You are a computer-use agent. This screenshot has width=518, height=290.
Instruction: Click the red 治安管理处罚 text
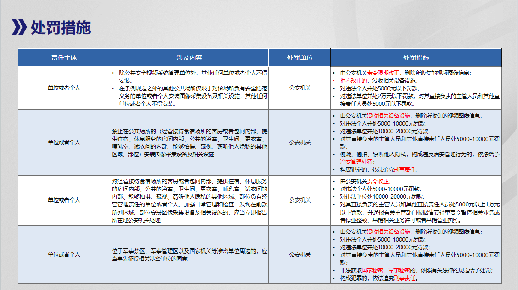pyautogui.click(x=357, y=162)
